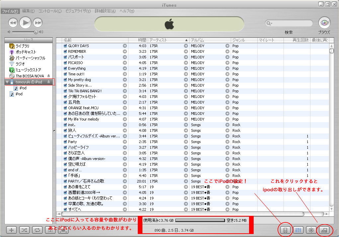Screen dimensions: 339x237
Task: Open the Browse eye icon button
Action: pyautogui.click(x=324, y=23)
